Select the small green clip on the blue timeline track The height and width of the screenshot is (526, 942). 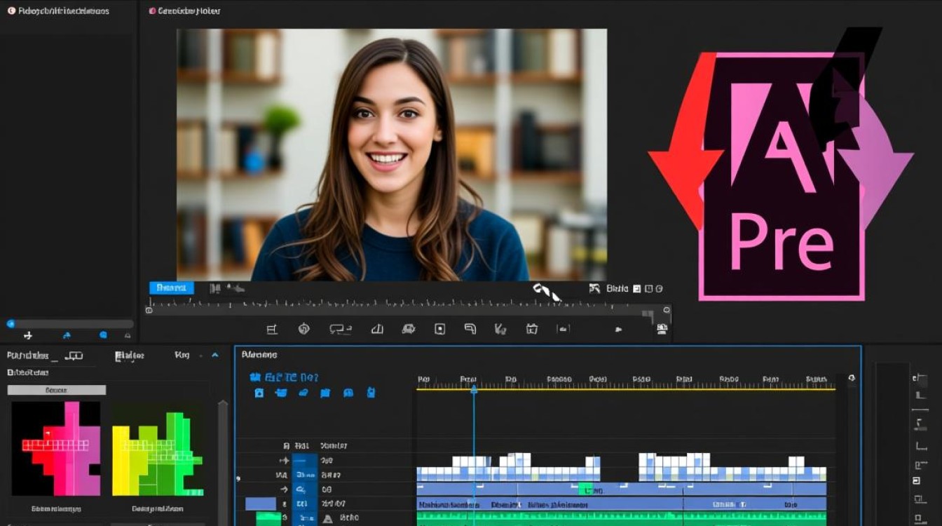coord(586,488)
